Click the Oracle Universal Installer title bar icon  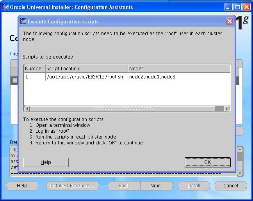[x=5, y=7]
